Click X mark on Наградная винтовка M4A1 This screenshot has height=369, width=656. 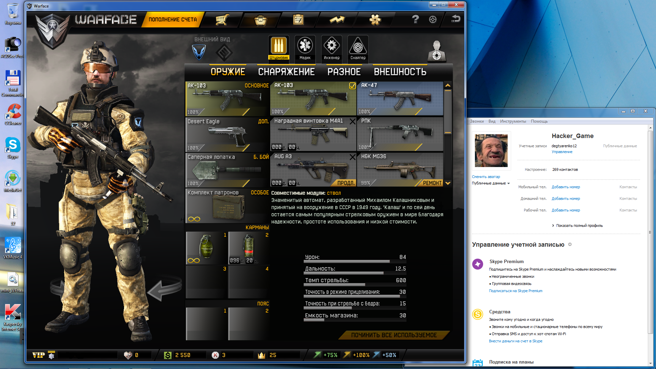352,121
